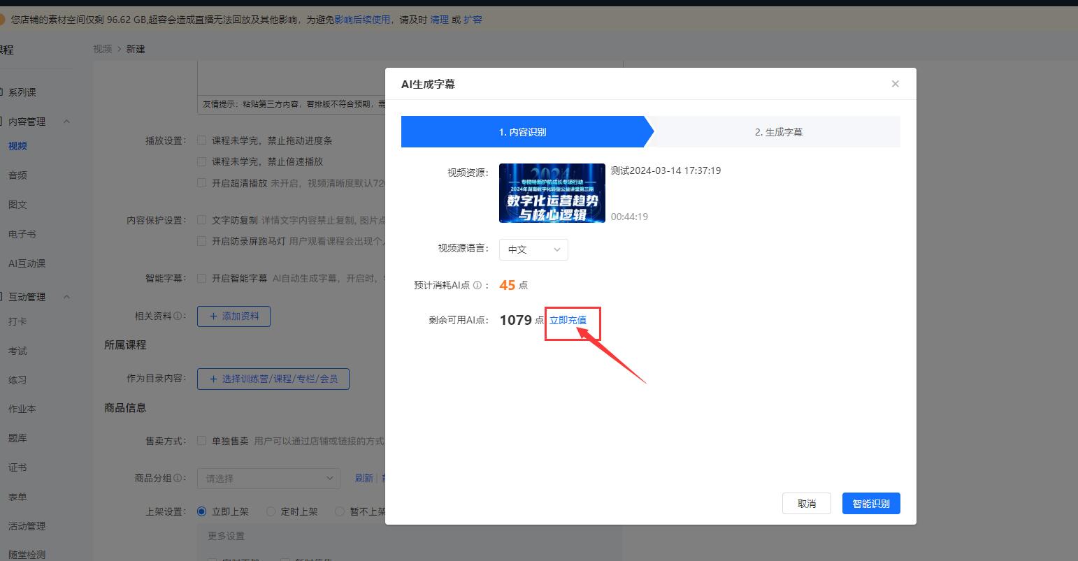
Task: Switch to step 2. 生成字幕
Action: (778, 132)
